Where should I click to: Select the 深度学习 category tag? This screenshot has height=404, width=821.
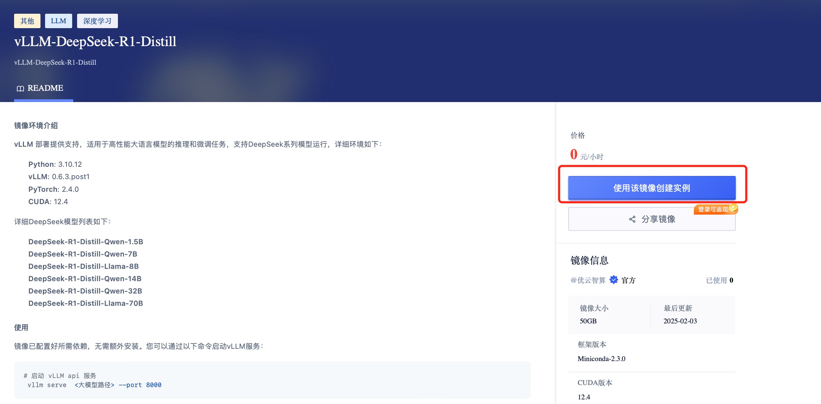(x=97, y=21)
